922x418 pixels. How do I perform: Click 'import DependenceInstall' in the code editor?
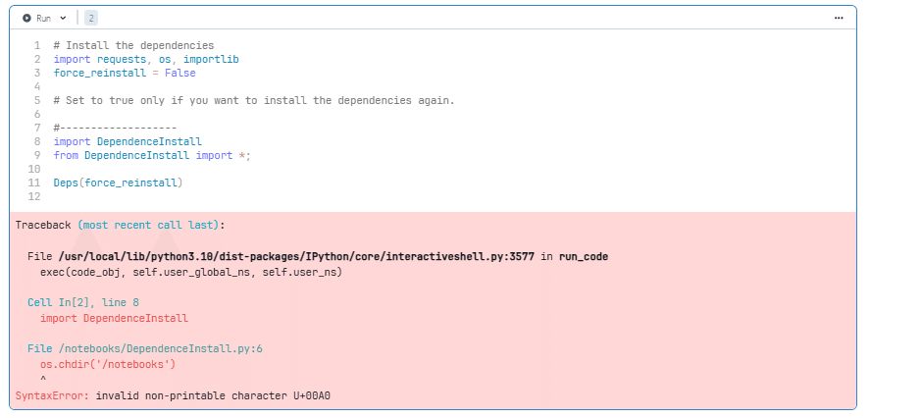[x=128, y=141]
